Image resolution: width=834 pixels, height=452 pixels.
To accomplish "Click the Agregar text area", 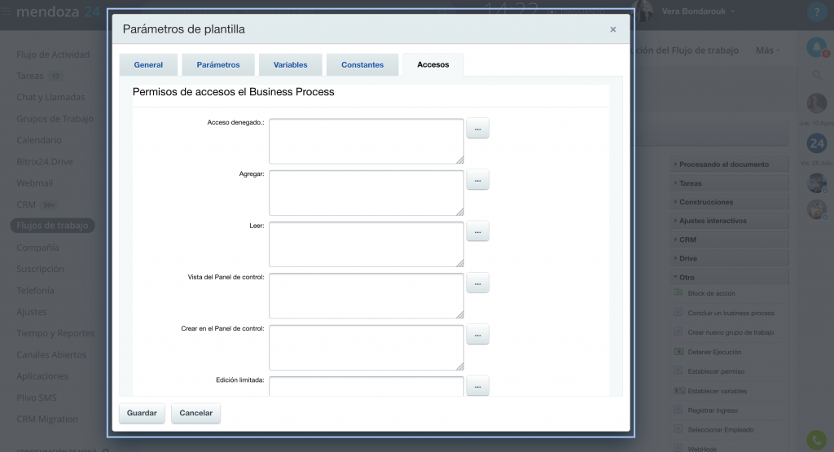I will pyautogui.click(x=367, y=192).
